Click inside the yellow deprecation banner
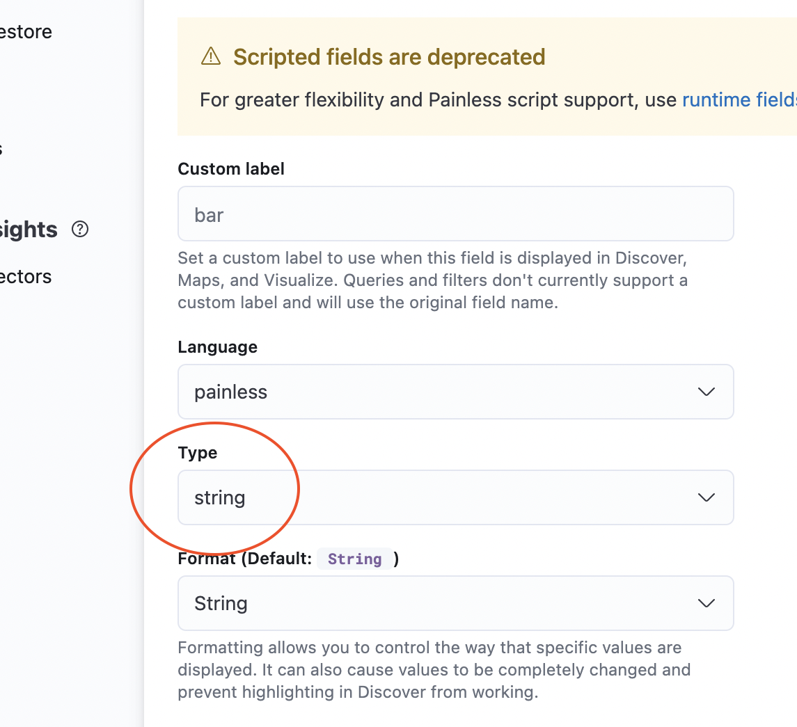 487,77
